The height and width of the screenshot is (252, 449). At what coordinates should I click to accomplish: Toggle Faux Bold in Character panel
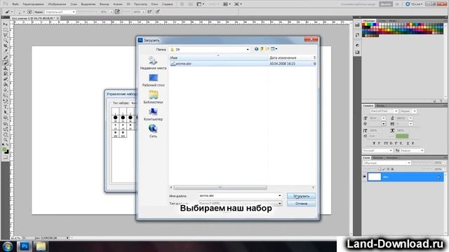click(x=374, y=143)
